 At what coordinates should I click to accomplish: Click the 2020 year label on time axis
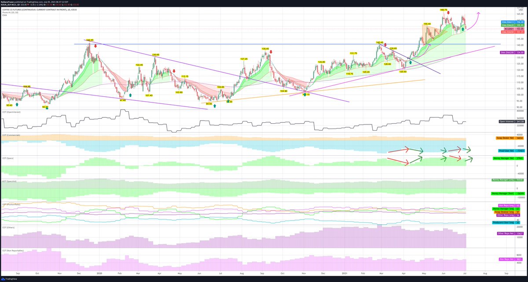100,273
